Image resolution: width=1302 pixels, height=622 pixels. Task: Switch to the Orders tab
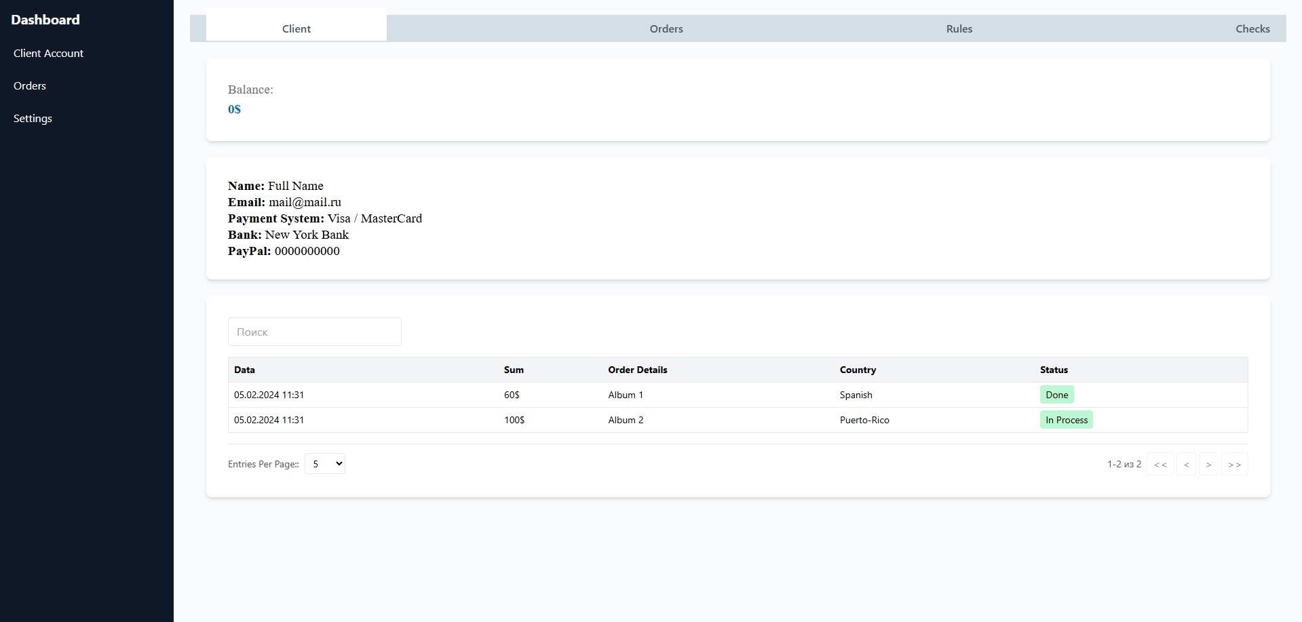point(666,28)
